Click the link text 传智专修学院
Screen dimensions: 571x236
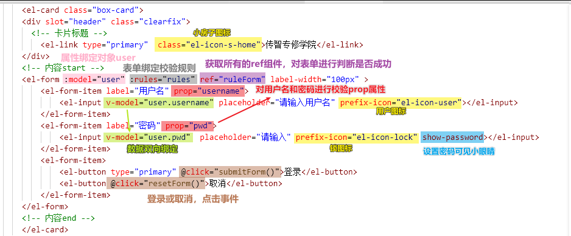[290, 45]
